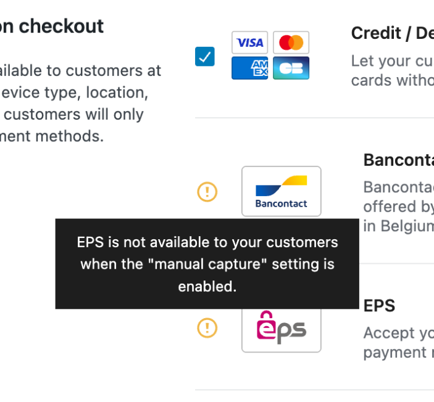Click the card description starting "Let your"
Viewport: 434px width, 402px height.
tap(392, 71)
